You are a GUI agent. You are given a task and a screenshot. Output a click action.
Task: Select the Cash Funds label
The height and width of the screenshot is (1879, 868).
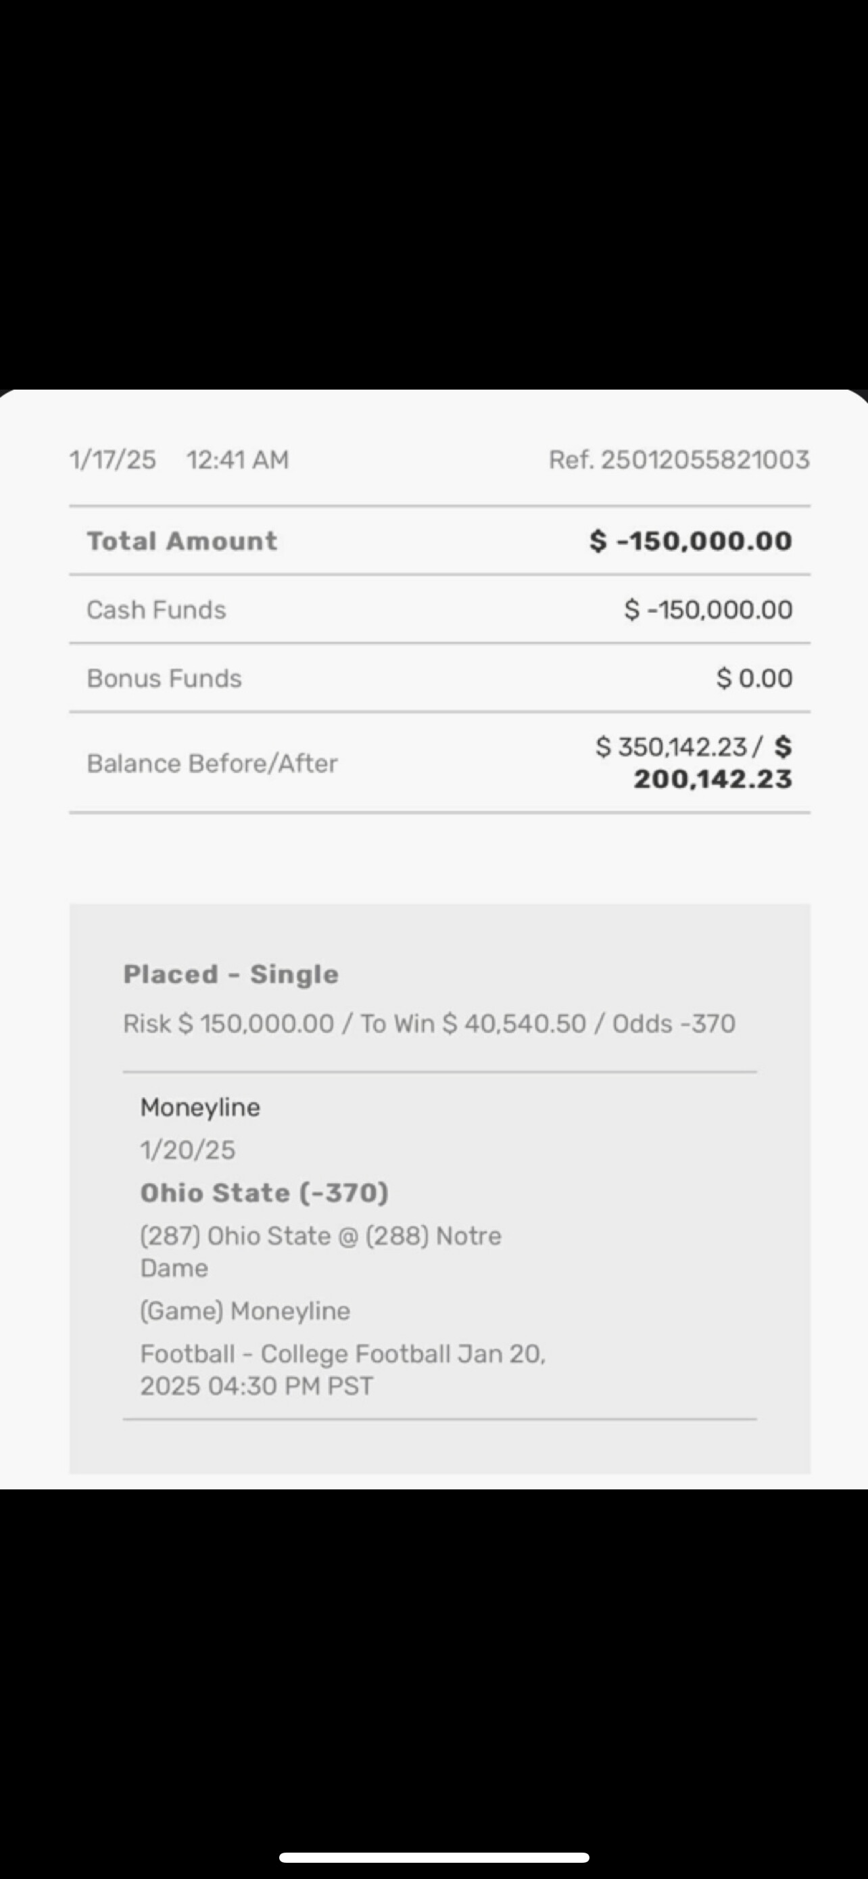click(156, 610)
